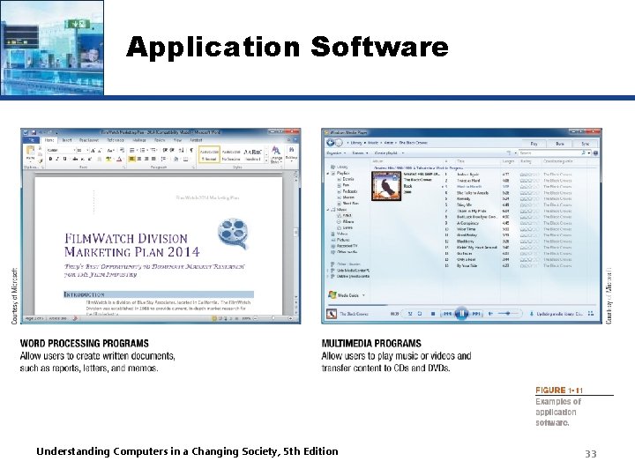Toggle the show paragraph marks icon
The image size is (635, 476).
pos(191,150)
